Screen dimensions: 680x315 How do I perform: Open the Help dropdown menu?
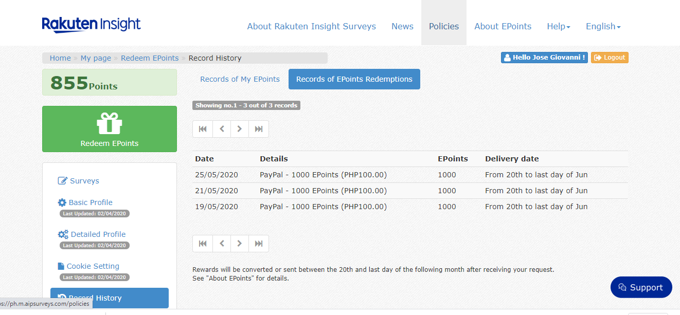tap(558, 26)
